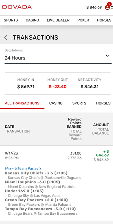Open the Win - 5 Team Parlay link

(21, 168)
